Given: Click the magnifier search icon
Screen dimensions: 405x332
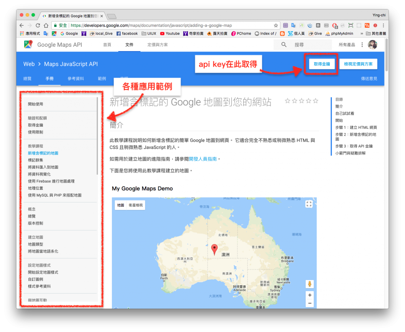Looking at the screenshot, I should click(x=284, y=44).
